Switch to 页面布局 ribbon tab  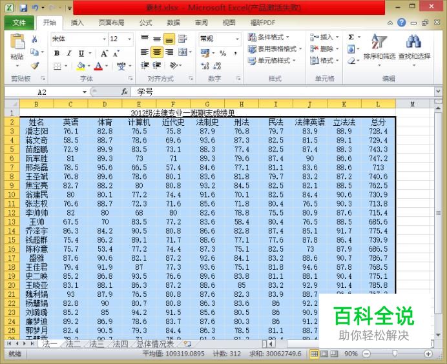click(x=111, y=23)
